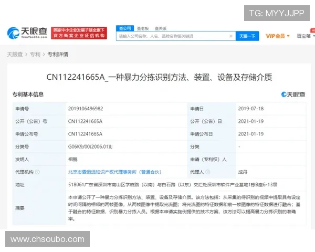Click the 分类号 row label
315x252 pixels.
(x=22, y=146)
